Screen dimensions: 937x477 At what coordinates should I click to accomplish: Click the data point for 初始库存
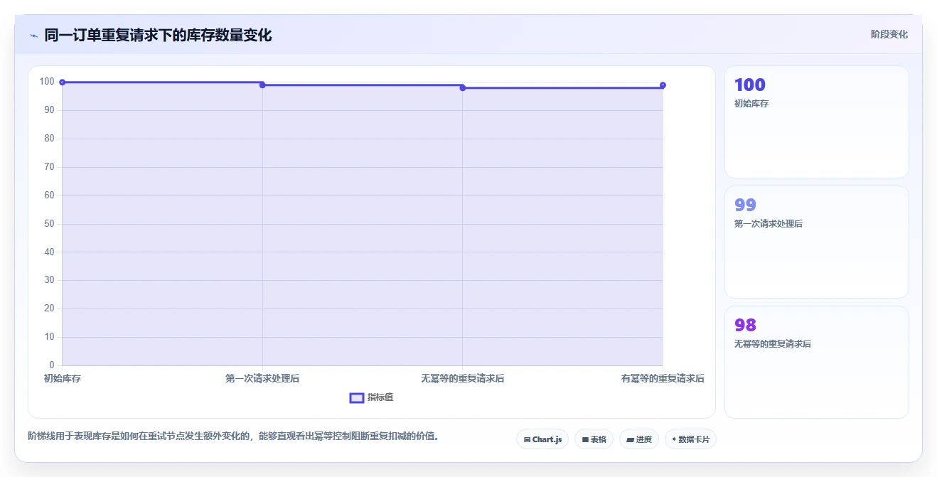pos(63,82)
